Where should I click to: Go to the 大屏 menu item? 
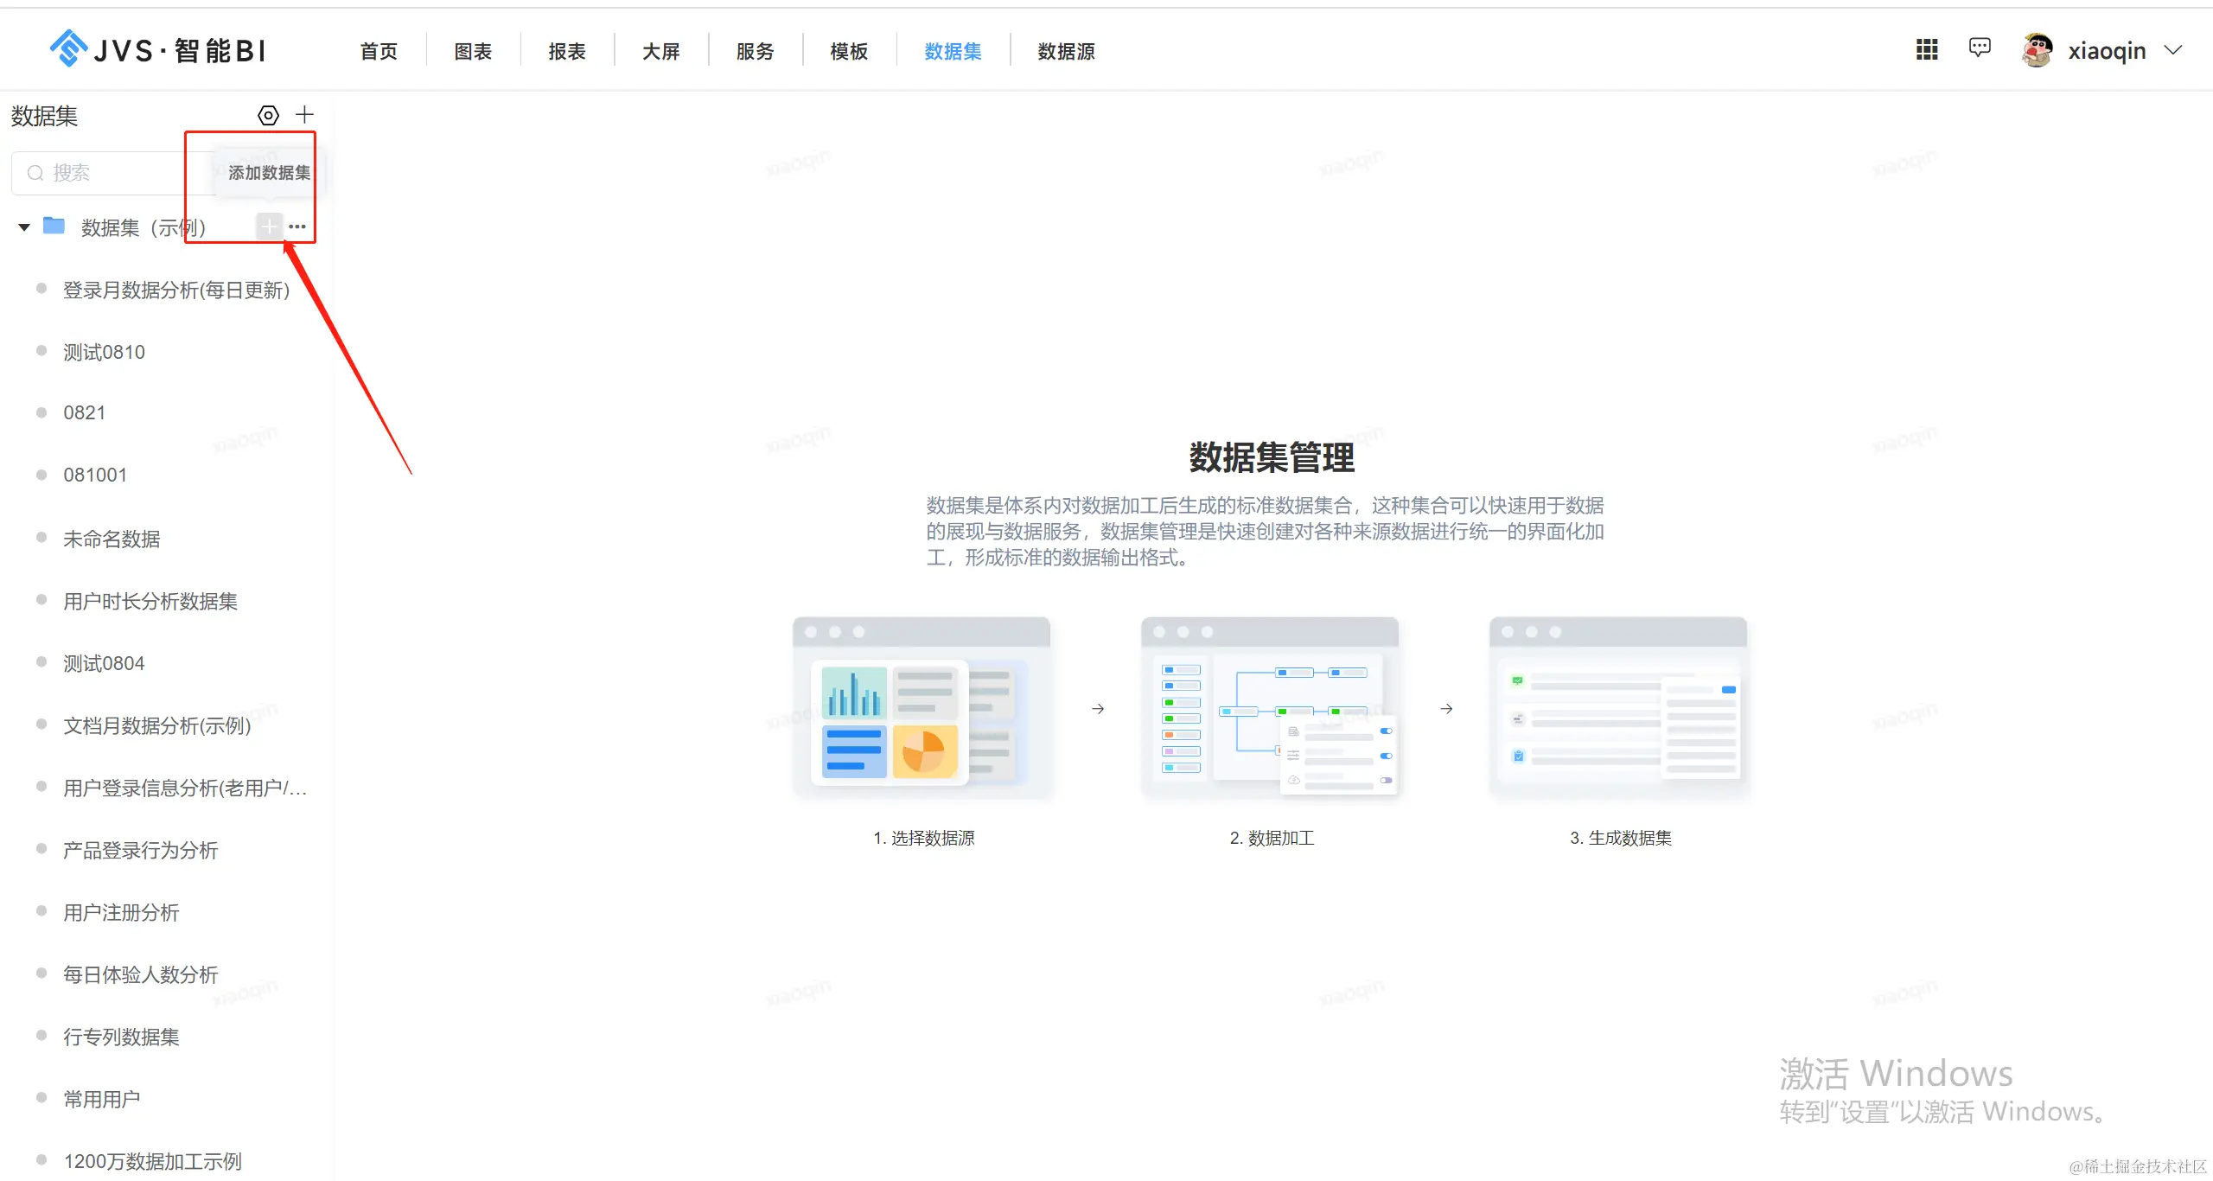[661, 52]
